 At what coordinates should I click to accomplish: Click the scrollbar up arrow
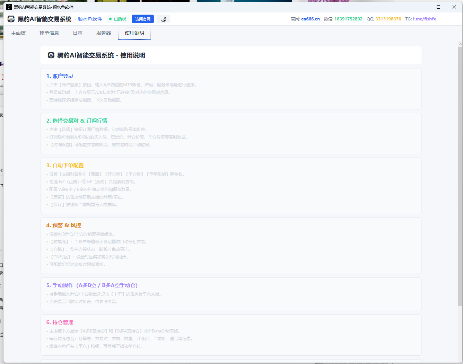(460, 44)
